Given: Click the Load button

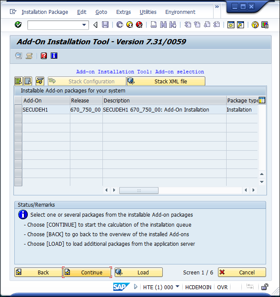Looking at the screenshot, I should (x=138, y=272).
